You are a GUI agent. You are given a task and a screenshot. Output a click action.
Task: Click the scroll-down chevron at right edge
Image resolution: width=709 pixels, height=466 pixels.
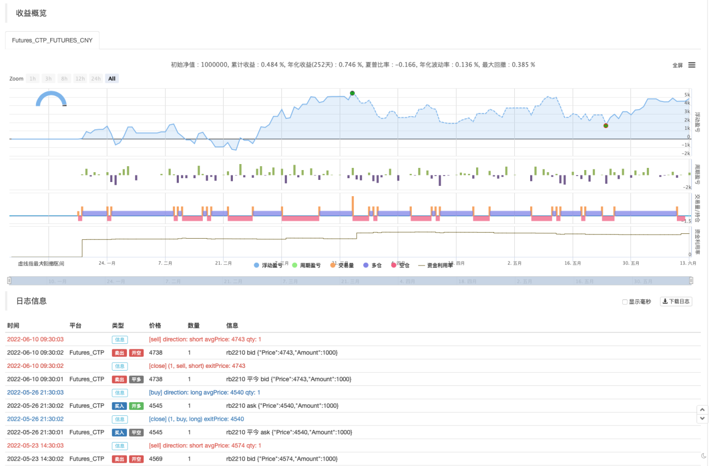click(x=702, y=419)
